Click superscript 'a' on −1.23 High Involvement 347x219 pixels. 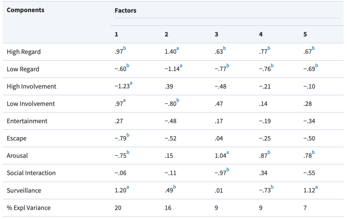point(131,84)
